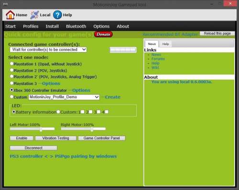Check LED custom checkbox 1
This screenshot has height=190, width=239.
pyautogui.click(x=83, y=112)
